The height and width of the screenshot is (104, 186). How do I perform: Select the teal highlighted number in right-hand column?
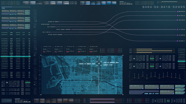(181, 61)
